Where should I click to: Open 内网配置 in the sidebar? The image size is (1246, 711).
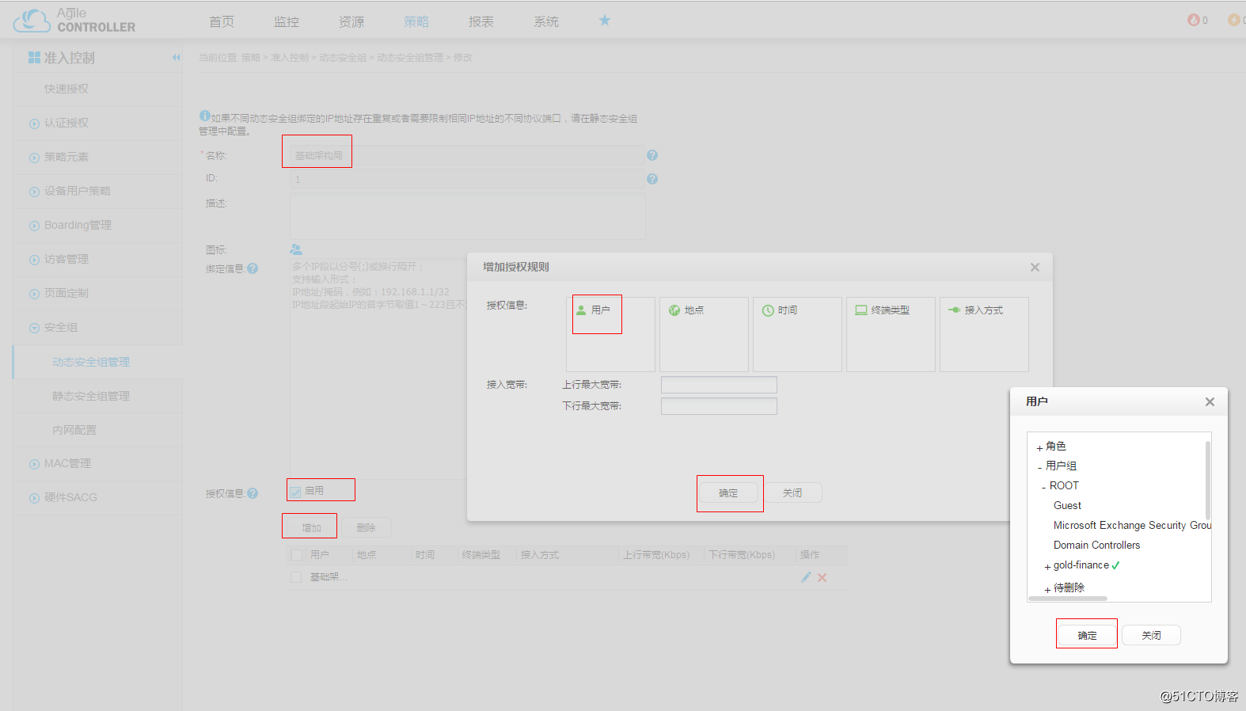click(x=74, y=430)
